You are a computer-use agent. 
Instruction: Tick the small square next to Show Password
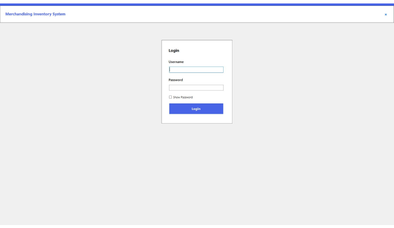170,97
